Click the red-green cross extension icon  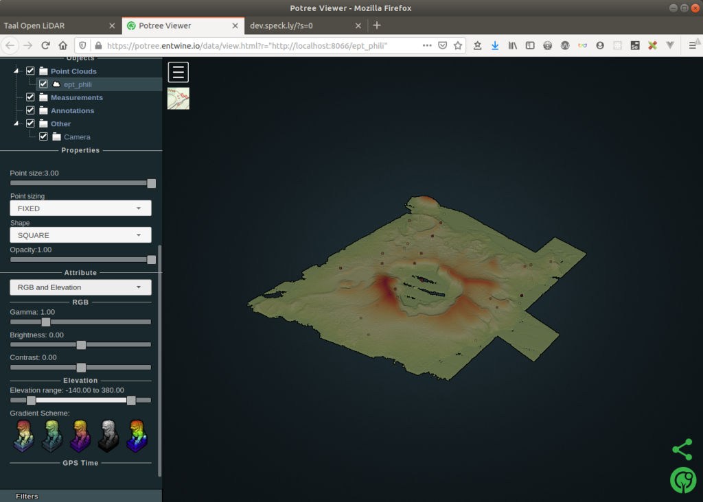pyautogui.click(x=652, y=45)
